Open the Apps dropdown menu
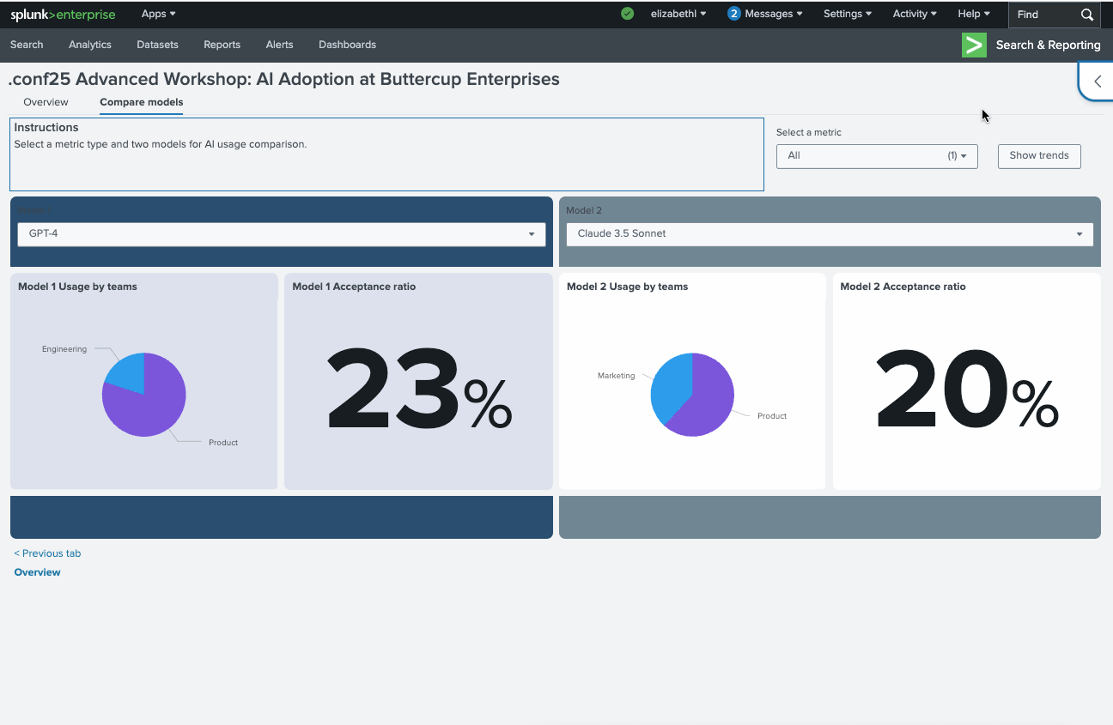 tap(158, 14)
